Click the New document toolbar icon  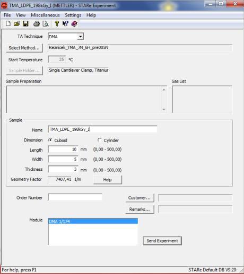click(x=8, y=23)
